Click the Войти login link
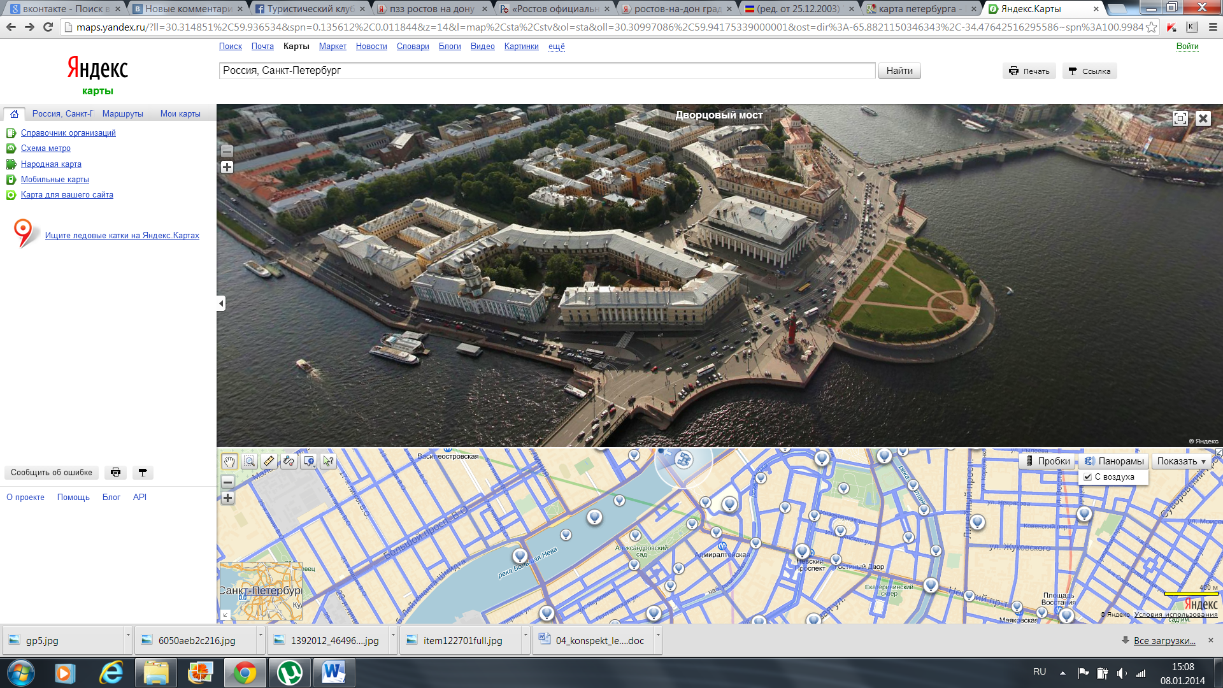The width and height of the screenshot is (1223, 688). (x=1187, y=47)
